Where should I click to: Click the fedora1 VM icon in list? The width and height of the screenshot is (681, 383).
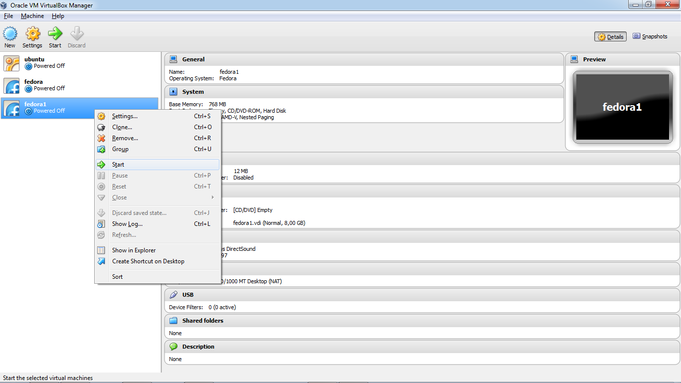coord(11,108)
